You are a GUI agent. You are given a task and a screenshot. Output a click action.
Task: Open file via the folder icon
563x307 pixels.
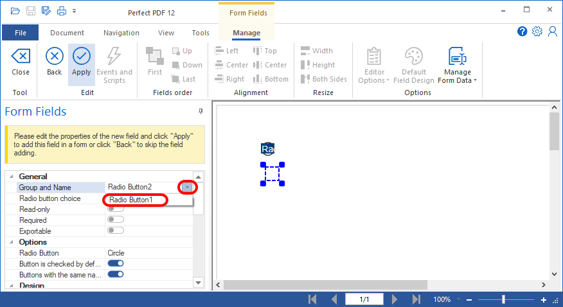15,11
